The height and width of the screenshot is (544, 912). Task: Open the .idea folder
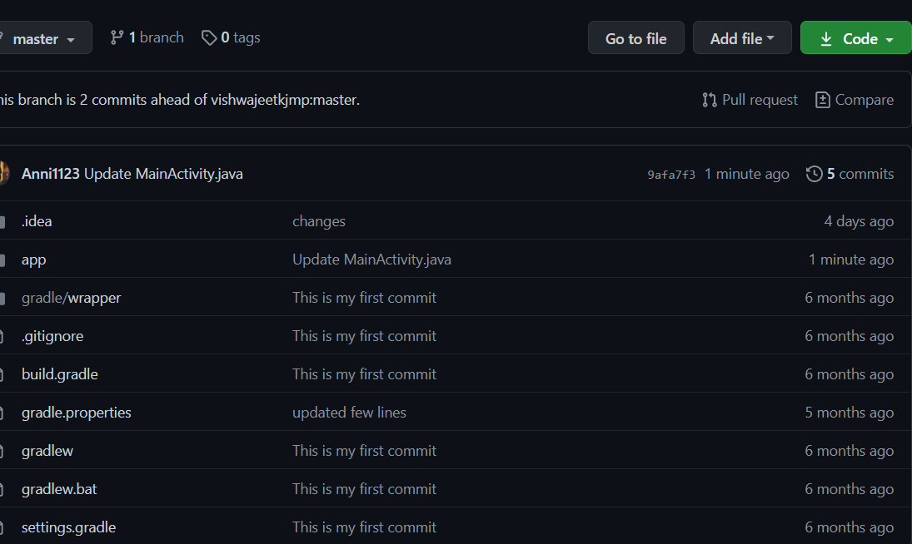point(37,221)
